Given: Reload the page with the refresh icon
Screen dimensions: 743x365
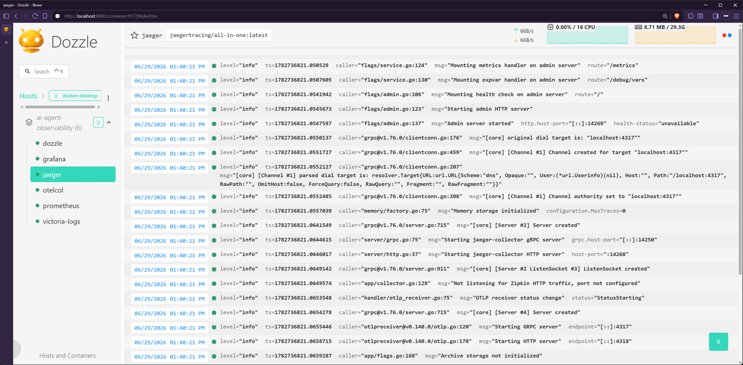Looking at the screenshot, I should (x=35, y=15).
